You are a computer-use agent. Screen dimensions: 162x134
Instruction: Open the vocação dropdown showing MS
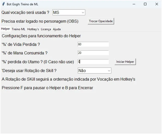69,12
